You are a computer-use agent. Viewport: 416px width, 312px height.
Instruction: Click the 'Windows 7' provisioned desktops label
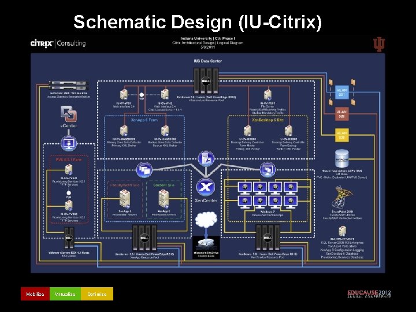point(268,212)
